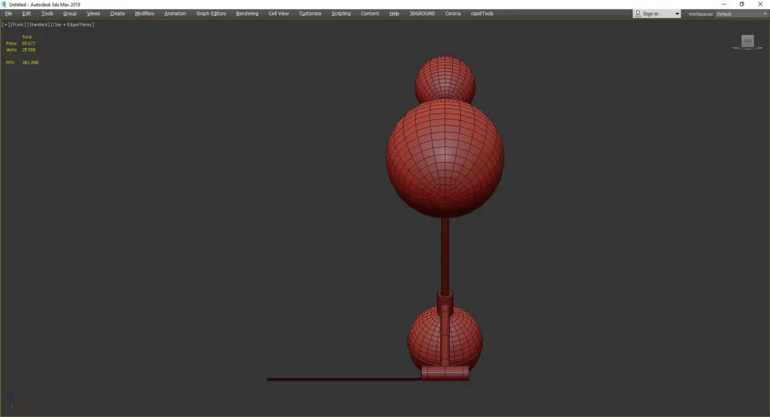
Task: Restore down the 3ds Max window
Action: coord(742,4)
